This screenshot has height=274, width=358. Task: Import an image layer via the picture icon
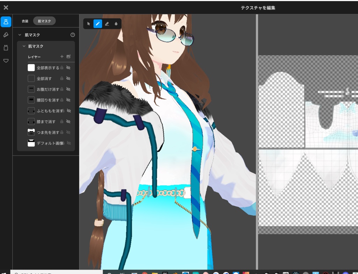69,56
